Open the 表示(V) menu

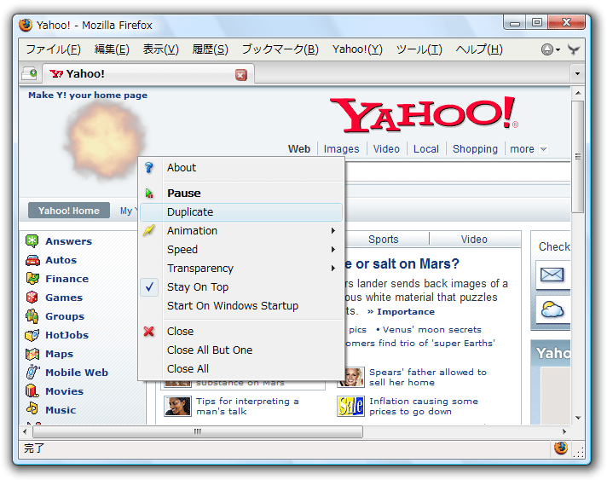coord(160,49)
